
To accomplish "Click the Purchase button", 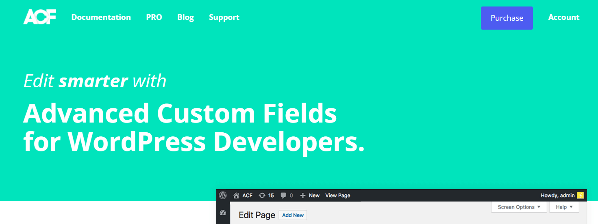I will point(507,18).
